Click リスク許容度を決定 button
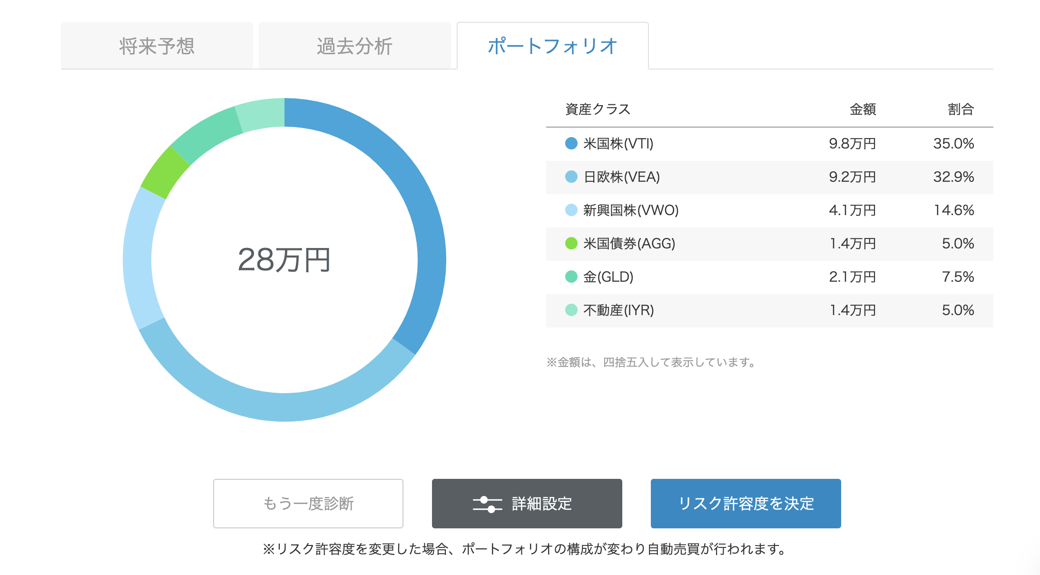Screen dimensions: 1040x575 click(746, 504)
